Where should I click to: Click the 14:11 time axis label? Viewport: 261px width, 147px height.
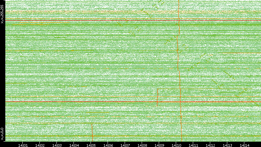pos(193,146)
